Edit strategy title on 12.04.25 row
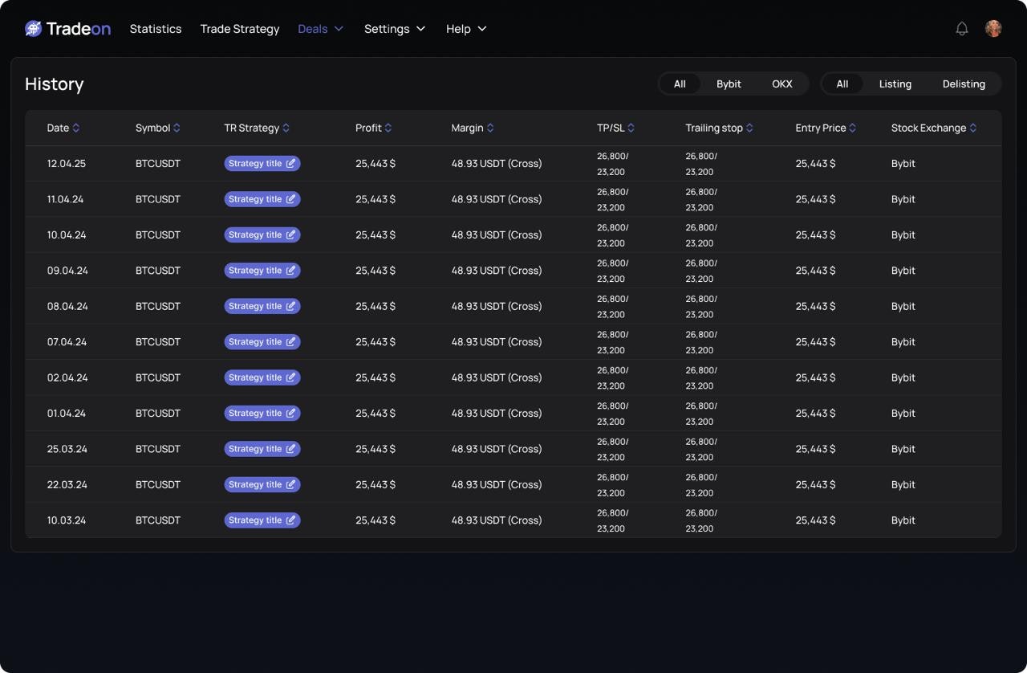Screen dimensions: 1027x673 coord(291,164)
